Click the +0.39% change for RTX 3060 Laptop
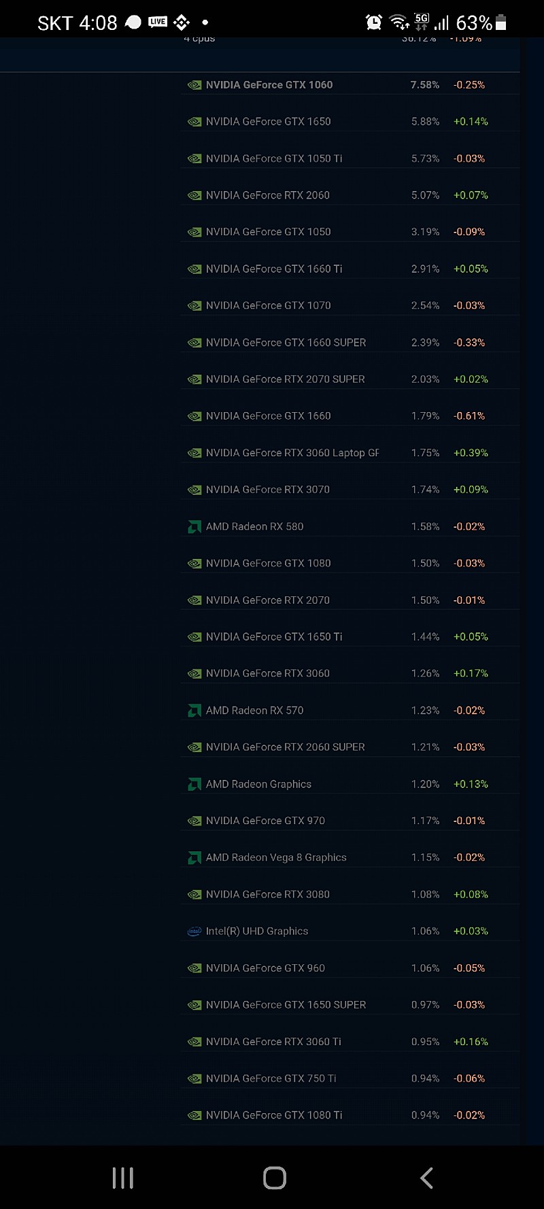The width and height of the screenshot is (544, 1209). click(x=471, y=453)
